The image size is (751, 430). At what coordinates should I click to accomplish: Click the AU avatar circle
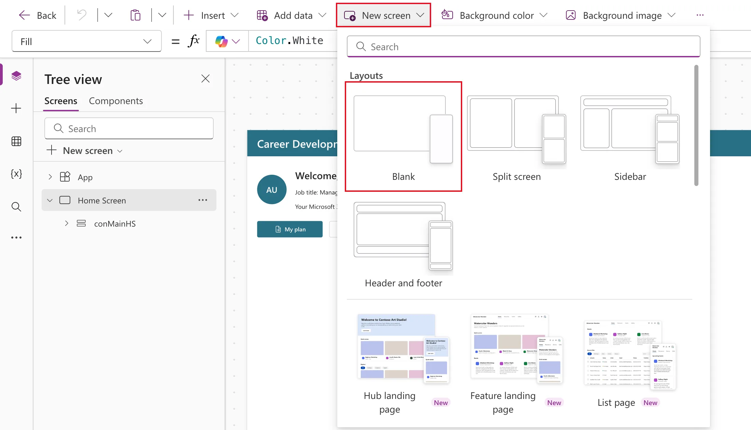click(x=272, y=190)
